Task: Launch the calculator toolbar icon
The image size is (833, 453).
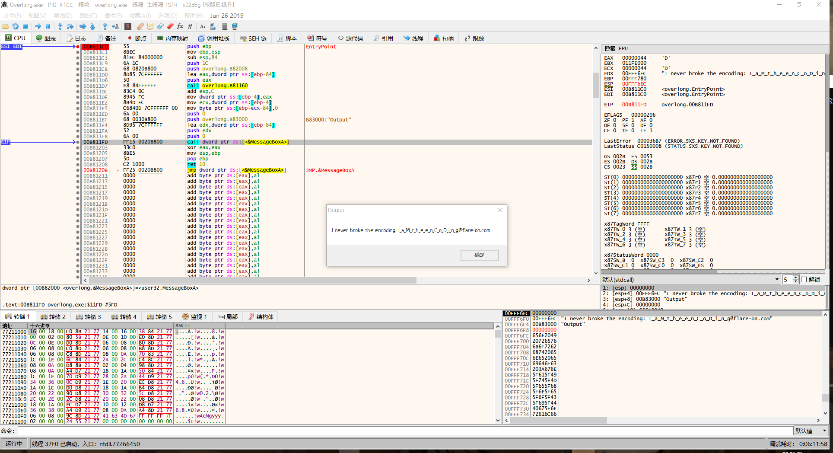Action: [225, 26]
